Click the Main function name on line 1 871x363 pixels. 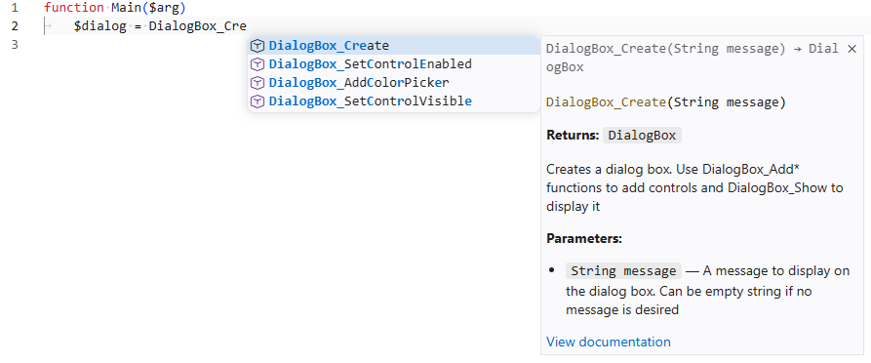(127, 8)
